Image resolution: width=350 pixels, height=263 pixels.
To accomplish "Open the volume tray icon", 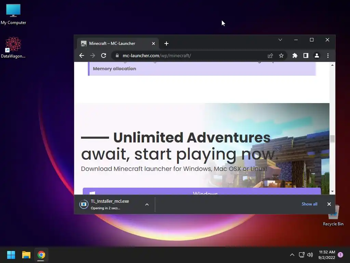I will point(310,255).
